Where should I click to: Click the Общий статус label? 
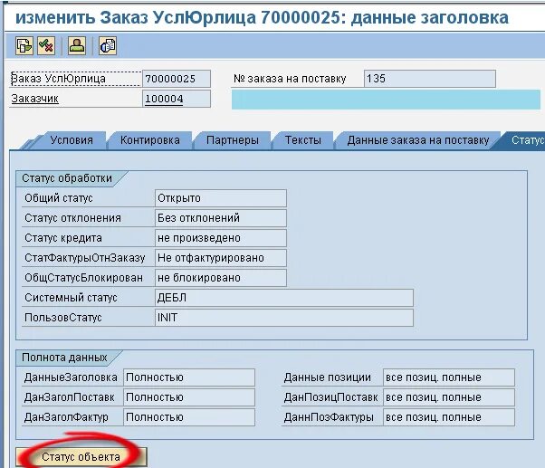[59, 198]
